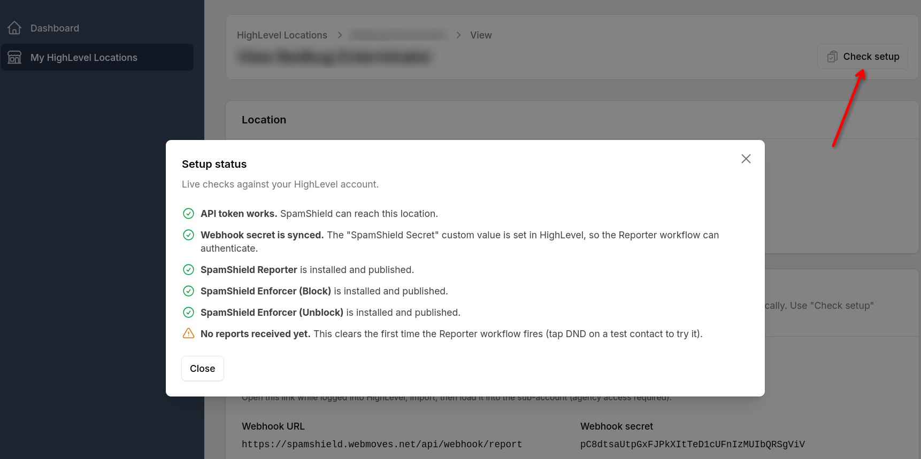921x459 pixels.
Task: Click the clipboard icon on Check setup
Action: click(x=832, y=57)
